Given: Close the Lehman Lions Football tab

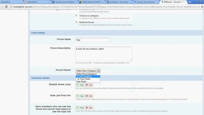Looking at the screenshot, I should (76, 2).
